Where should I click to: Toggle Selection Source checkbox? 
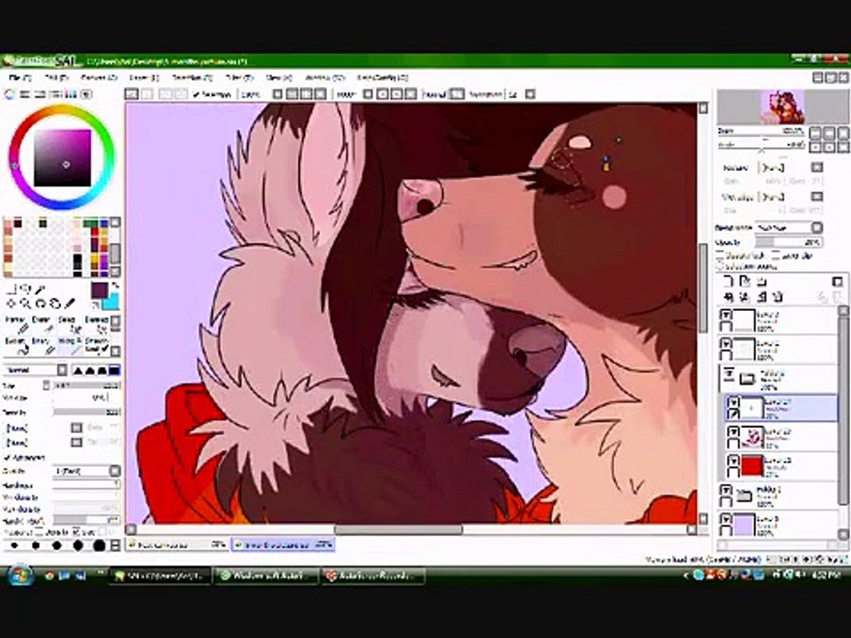coord(720,267)
